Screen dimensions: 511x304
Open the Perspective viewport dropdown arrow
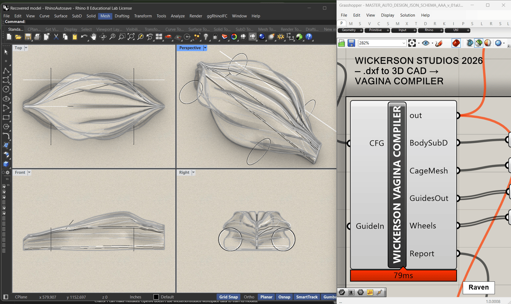[205, 48]
